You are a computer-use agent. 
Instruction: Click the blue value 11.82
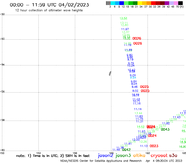(x=166, y=123)
